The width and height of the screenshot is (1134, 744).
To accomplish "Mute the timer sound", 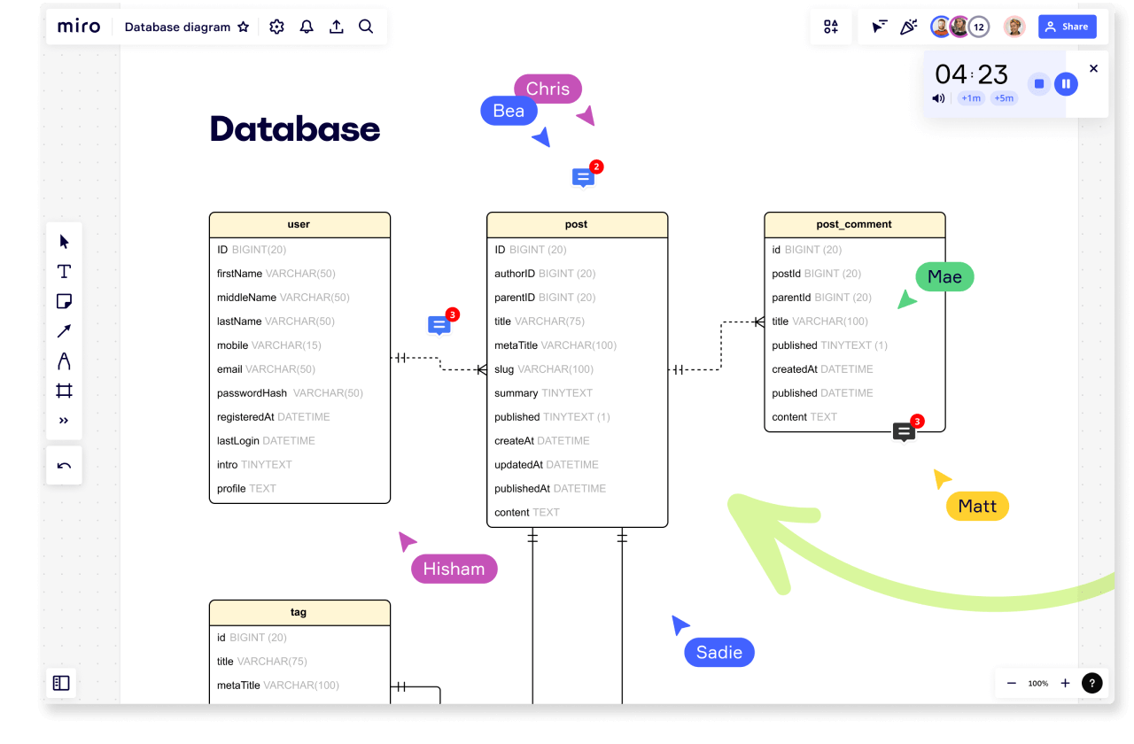I will point(937,98).
